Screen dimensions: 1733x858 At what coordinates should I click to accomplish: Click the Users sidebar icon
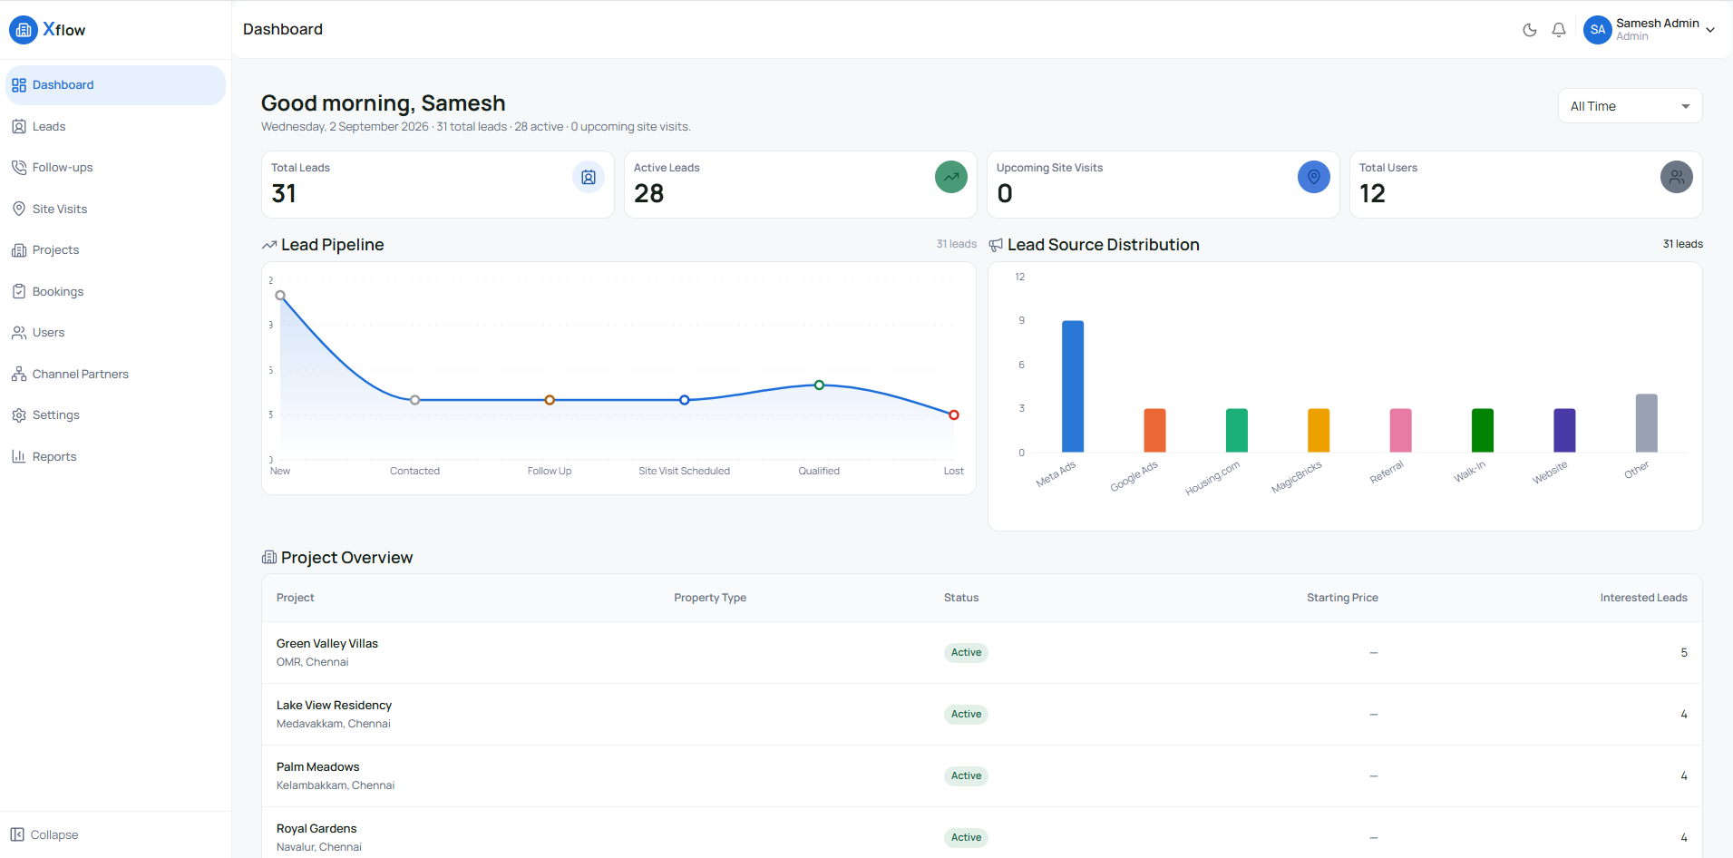pos(19,333)
